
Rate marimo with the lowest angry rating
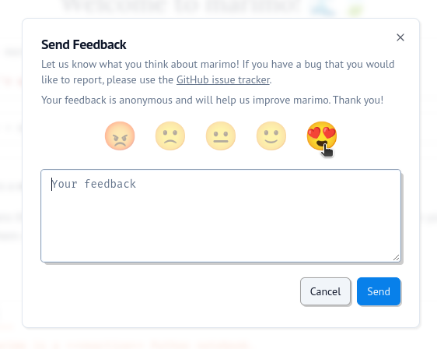tap(120, 136)
